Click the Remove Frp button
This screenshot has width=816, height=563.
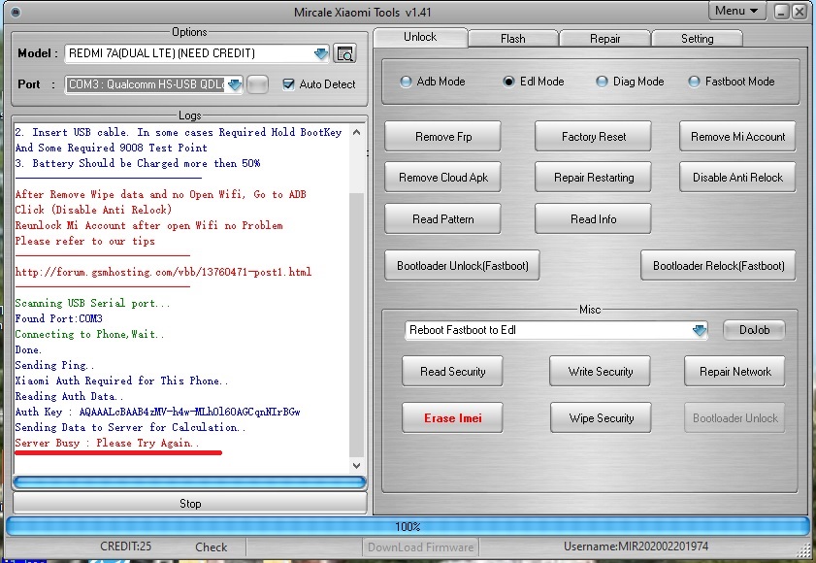pyautogui.click(x=442, y=137)
